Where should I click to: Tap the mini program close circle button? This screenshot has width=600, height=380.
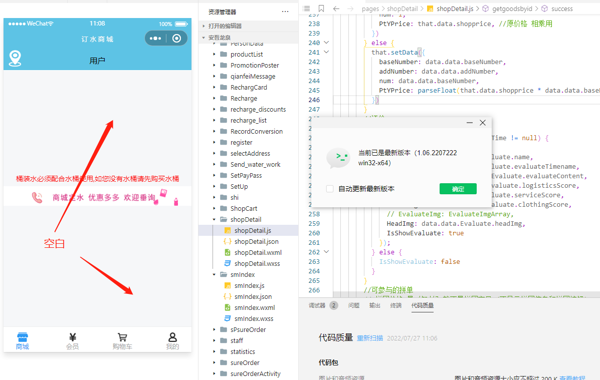point(176,38)
